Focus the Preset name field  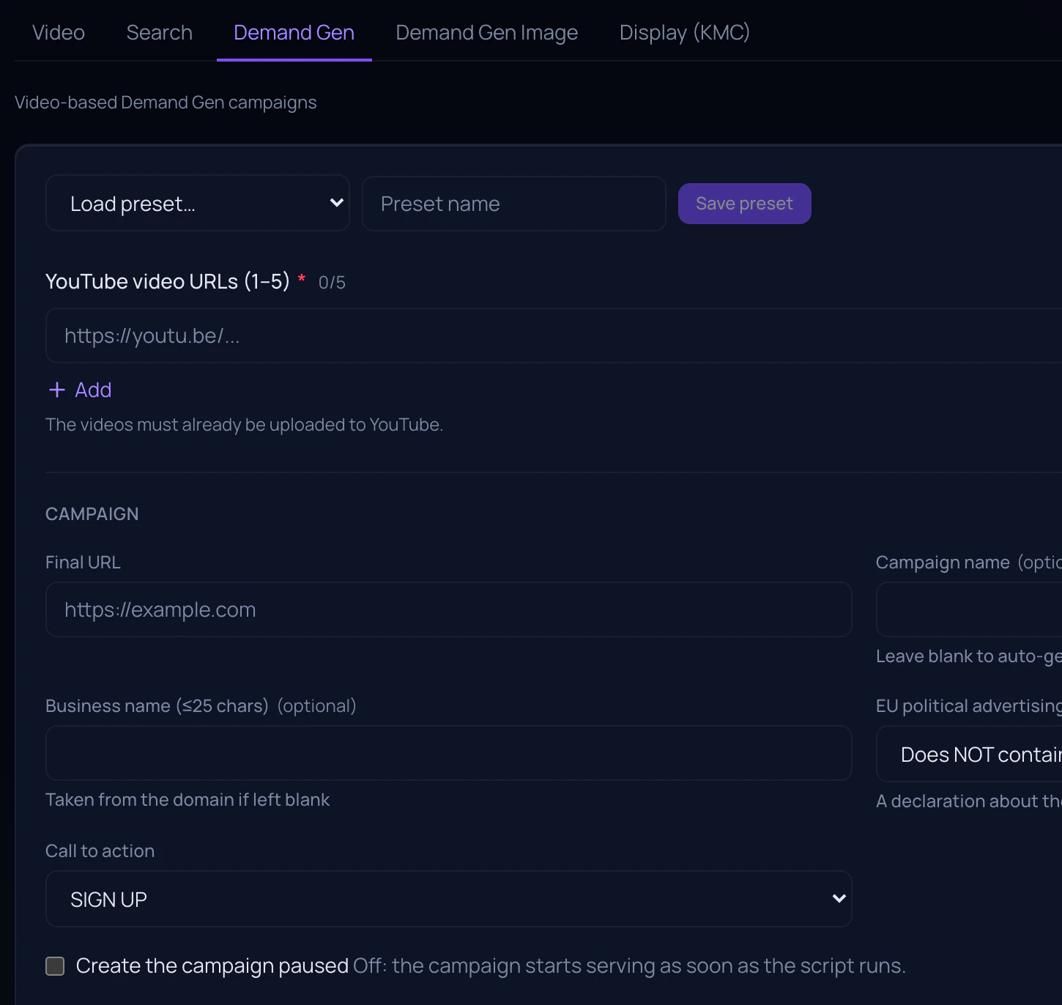[514, 204]
